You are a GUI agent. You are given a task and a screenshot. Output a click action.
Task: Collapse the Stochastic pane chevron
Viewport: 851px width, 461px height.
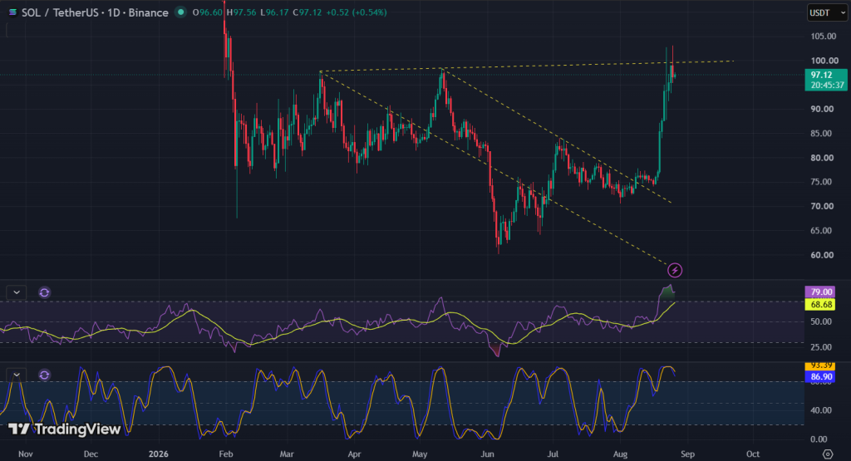point(17,375)
